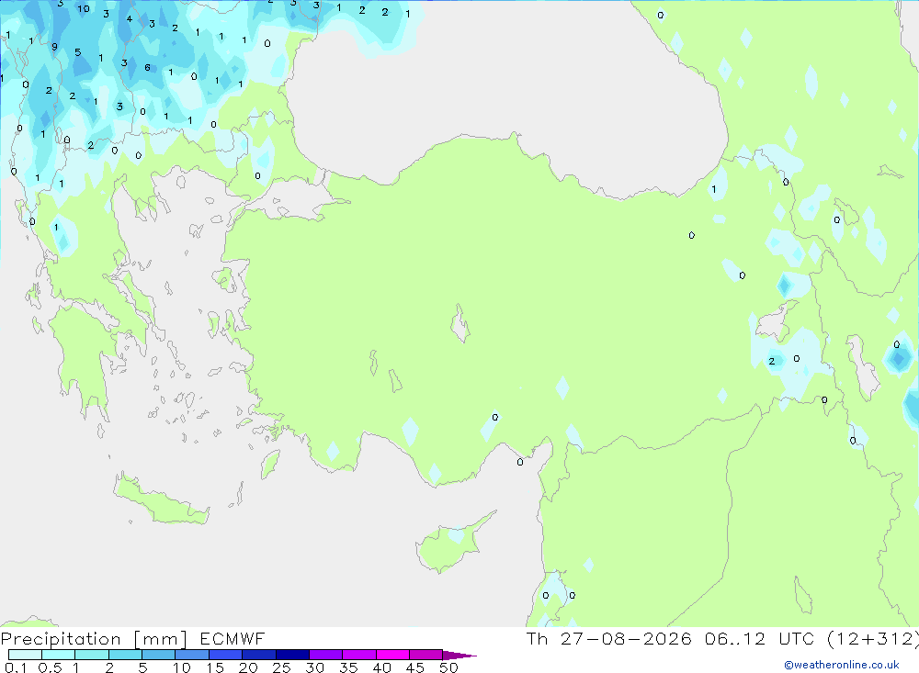The width and height of the screenshot is (919, 673).
Task: Click the legend label '0.1'
Action: 16,667
